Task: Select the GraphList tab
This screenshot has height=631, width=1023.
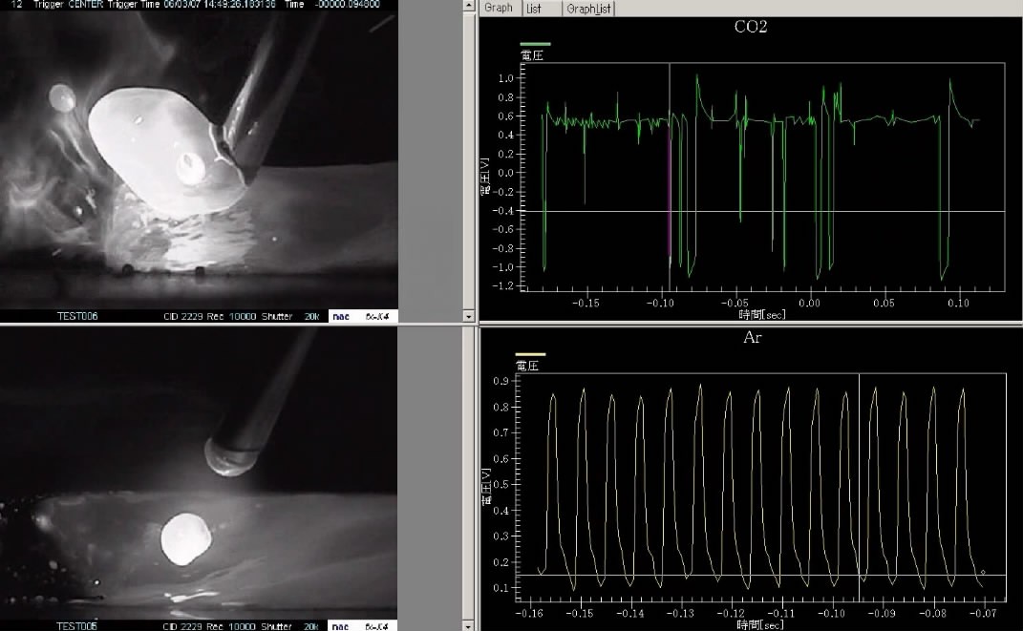Action: coord(587,9)
